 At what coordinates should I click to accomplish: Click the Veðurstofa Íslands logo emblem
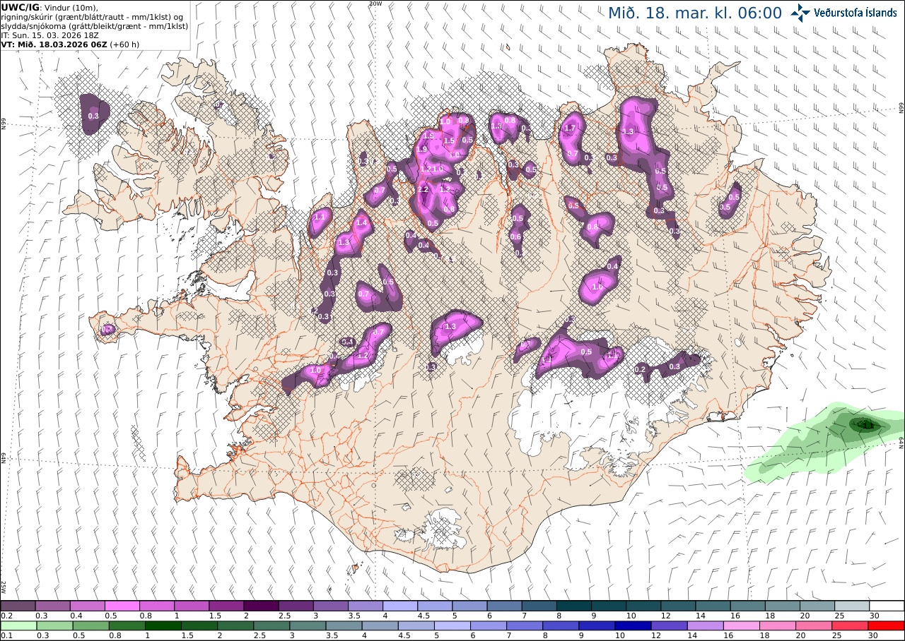tap(800, 13)
